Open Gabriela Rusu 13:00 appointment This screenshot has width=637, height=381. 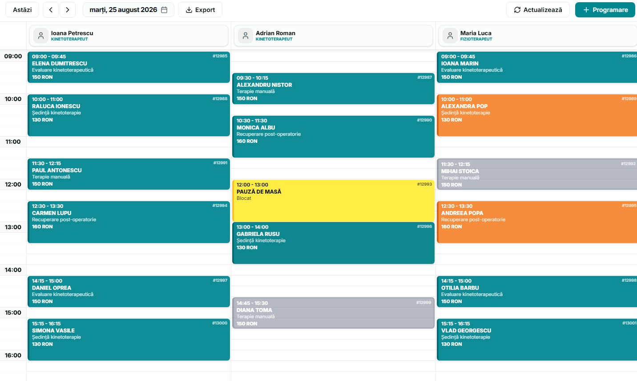(333, 243)
